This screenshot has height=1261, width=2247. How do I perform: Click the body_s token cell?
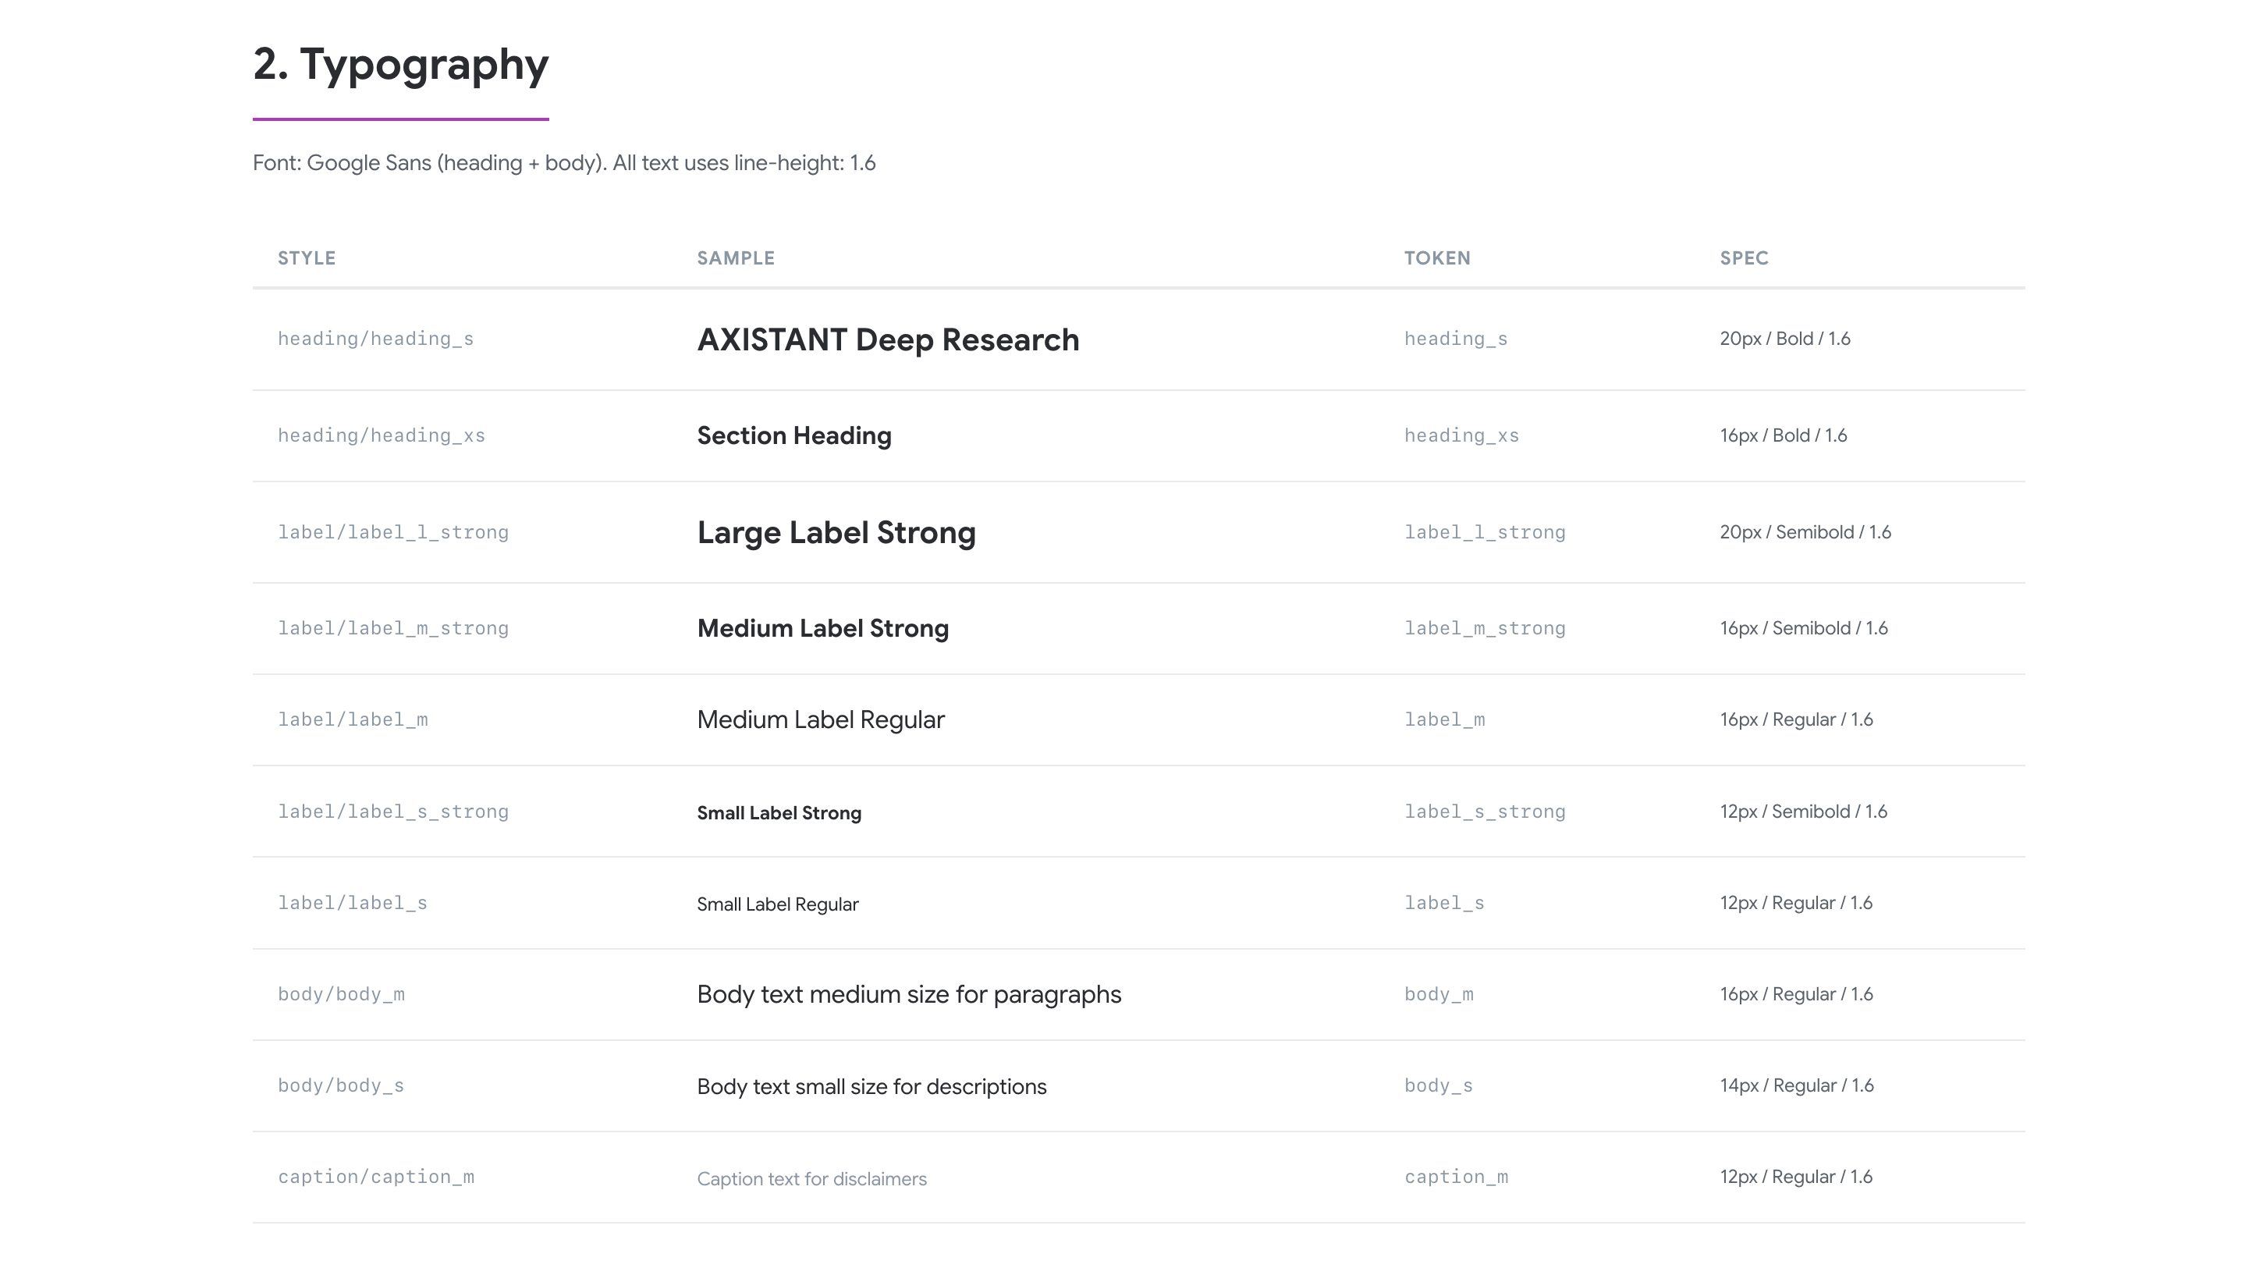(1437, 1086)
